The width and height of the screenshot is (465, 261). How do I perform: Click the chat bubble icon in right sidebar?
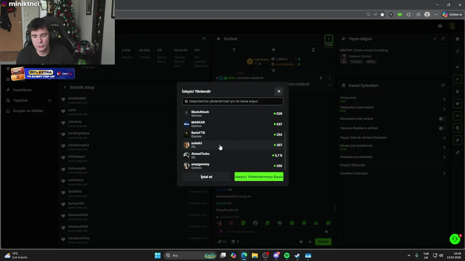point(457,104)
